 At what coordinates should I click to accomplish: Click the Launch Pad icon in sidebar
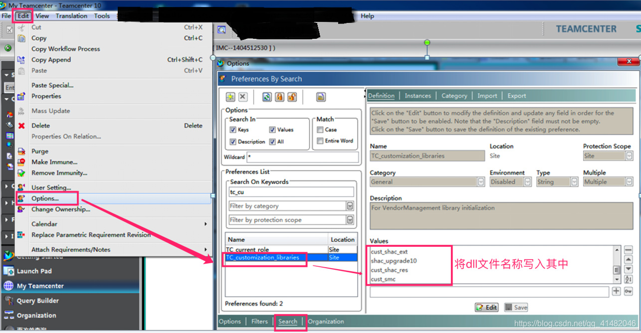(x=8, y=271)
